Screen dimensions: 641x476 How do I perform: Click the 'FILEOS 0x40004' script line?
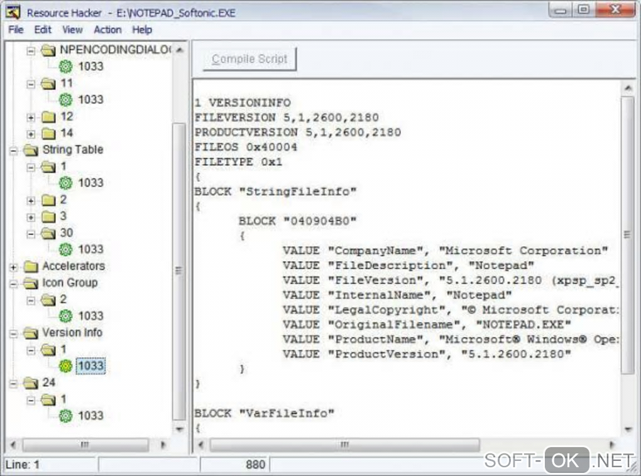246,147
